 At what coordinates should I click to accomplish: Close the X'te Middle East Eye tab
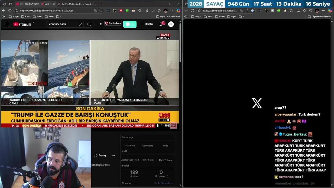tap(95, 4)
